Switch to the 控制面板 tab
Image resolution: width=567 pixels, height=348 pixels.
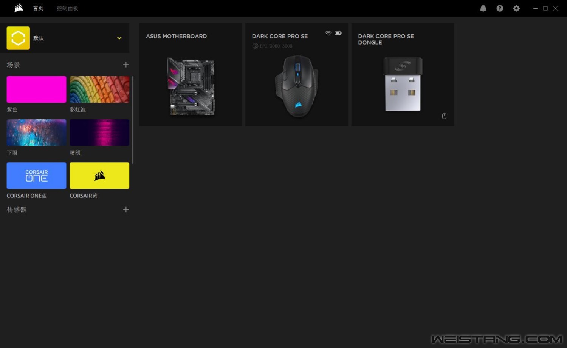68,8
